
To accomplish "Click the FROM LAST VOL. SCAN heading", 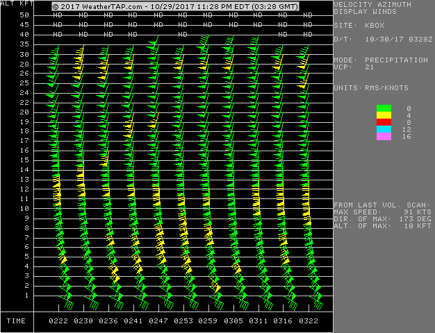I will tap(381, 205).
